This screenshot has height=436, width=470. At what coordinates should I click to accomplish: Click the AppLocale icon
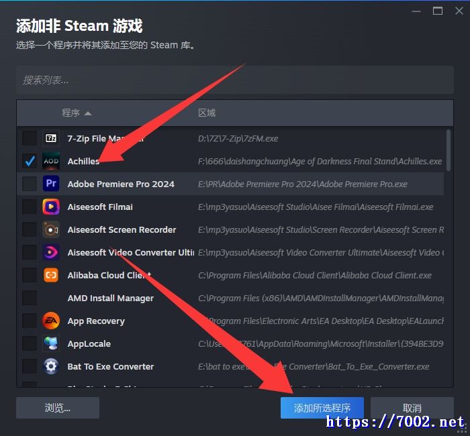(51, 343)
